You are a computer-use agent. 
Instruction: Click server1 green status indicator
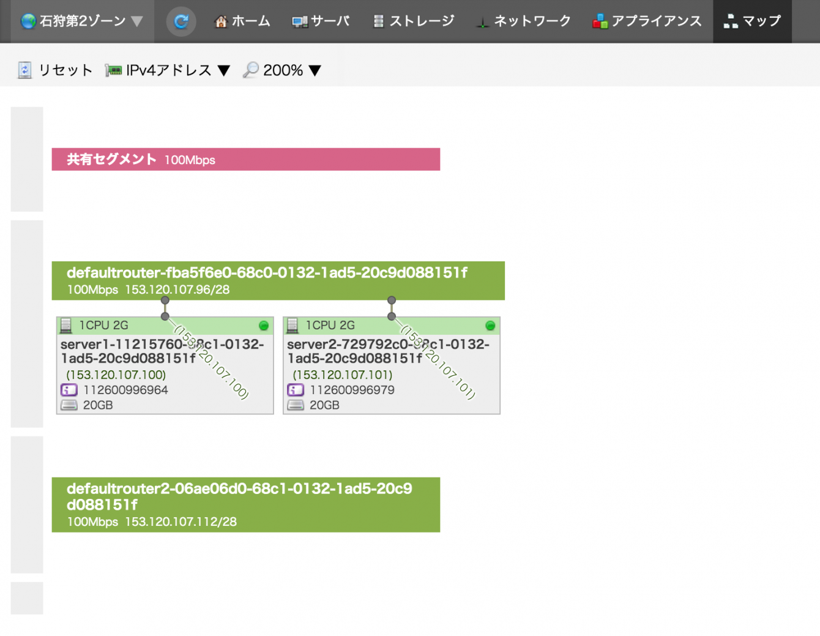264,326
